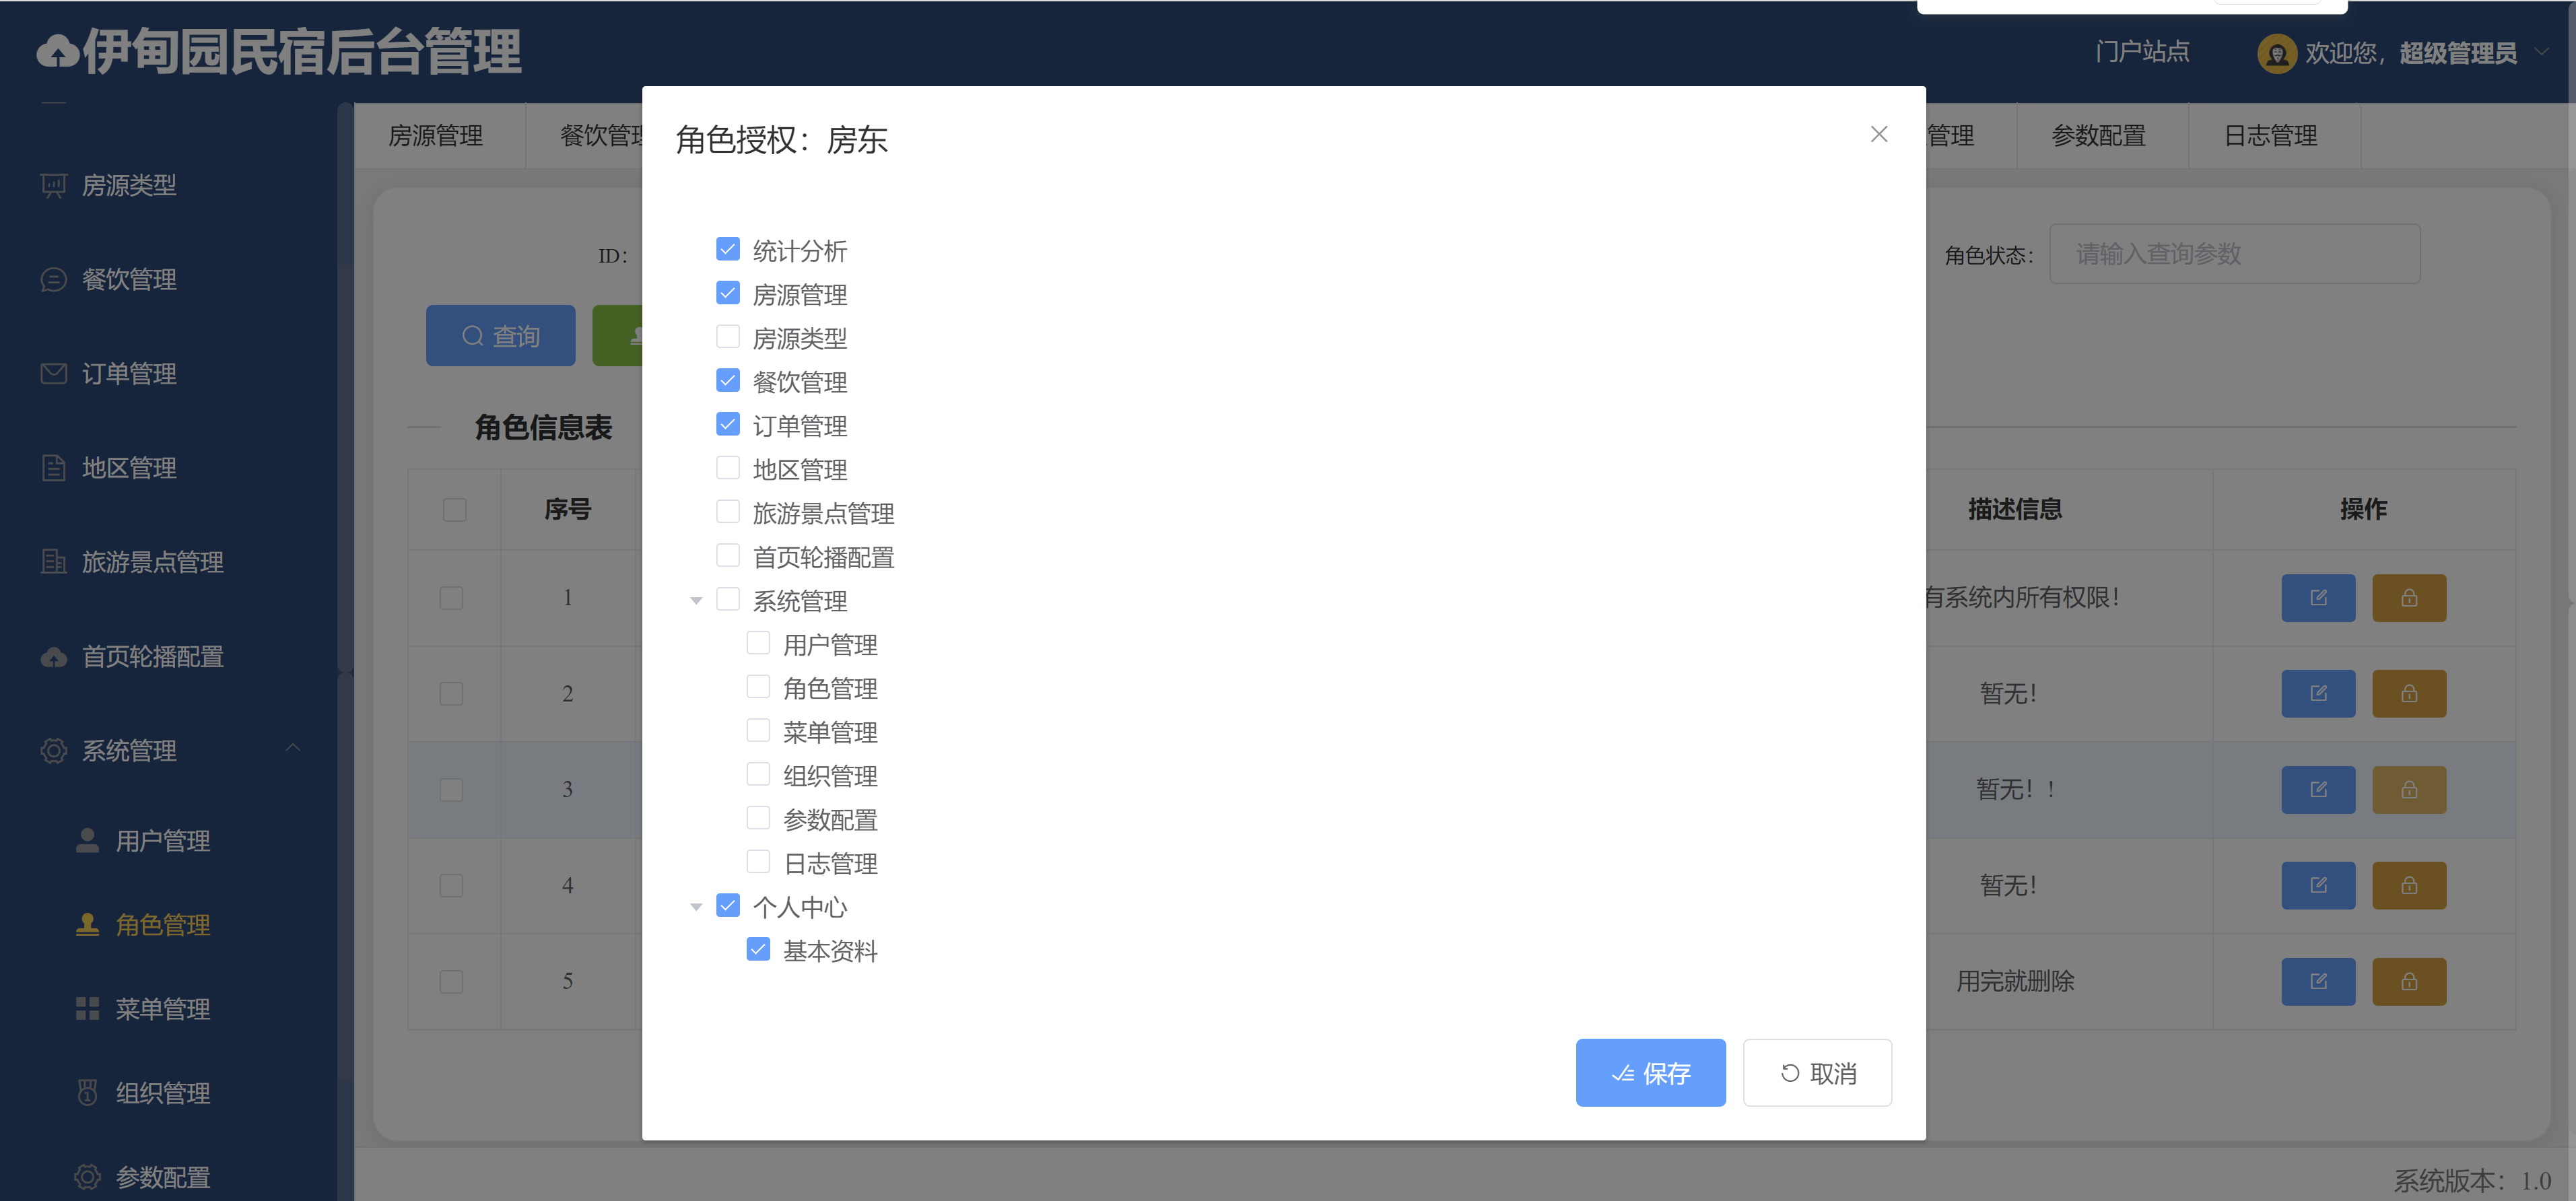Click the 保存 button in the dialog

point(1650,1072)
